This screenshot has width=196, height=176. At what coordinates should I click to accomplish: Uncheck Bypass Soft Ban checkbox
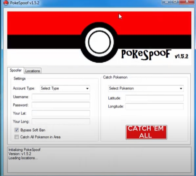click(x=16, y=130)
